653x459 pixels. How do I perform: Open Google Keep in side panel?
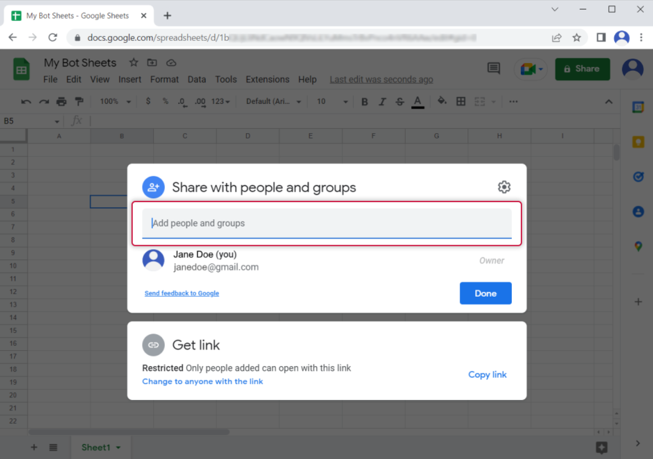coord(638,142)
